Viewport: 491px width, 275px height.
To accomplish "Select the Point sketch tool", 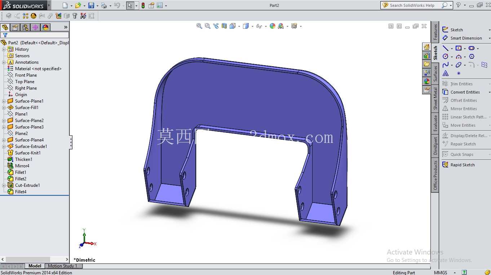I will 459,73.
